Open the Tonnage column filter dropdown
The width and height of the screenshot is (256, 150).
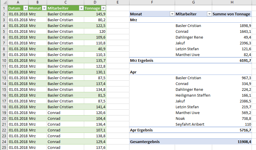(104, 8)
